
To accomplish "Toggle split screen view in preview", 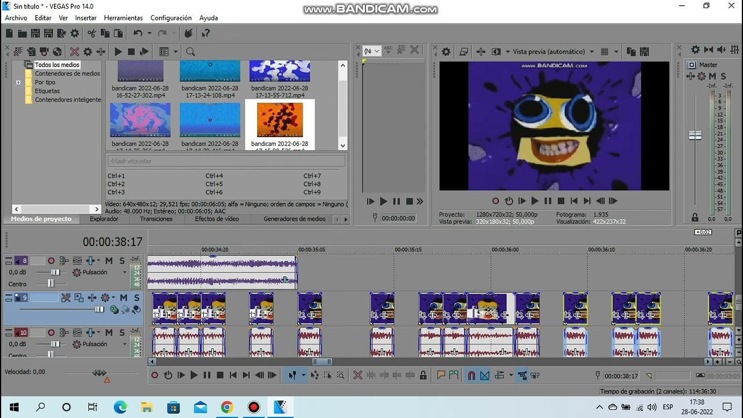I will [496, 52].
